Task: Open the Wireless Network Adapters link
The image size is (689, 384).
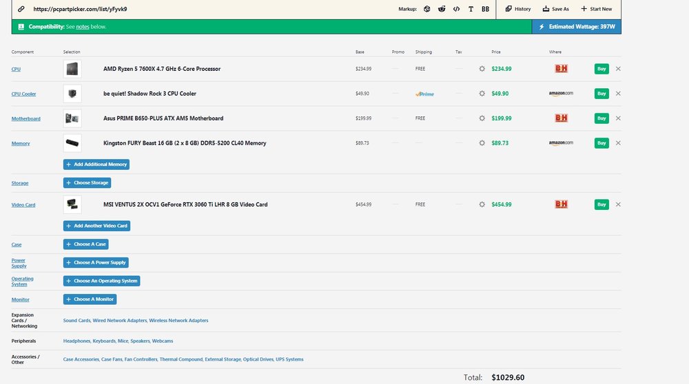Action: 178,321
